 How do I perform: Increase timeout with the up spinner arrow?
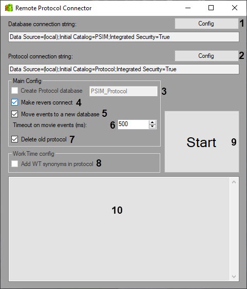[x=153, y=122]
